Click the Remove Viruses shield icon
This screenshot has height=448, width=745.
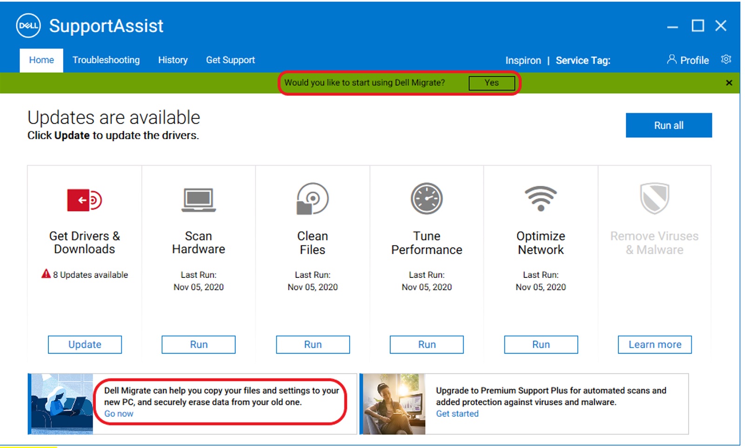pyautogui.click(x=655, y=198)
